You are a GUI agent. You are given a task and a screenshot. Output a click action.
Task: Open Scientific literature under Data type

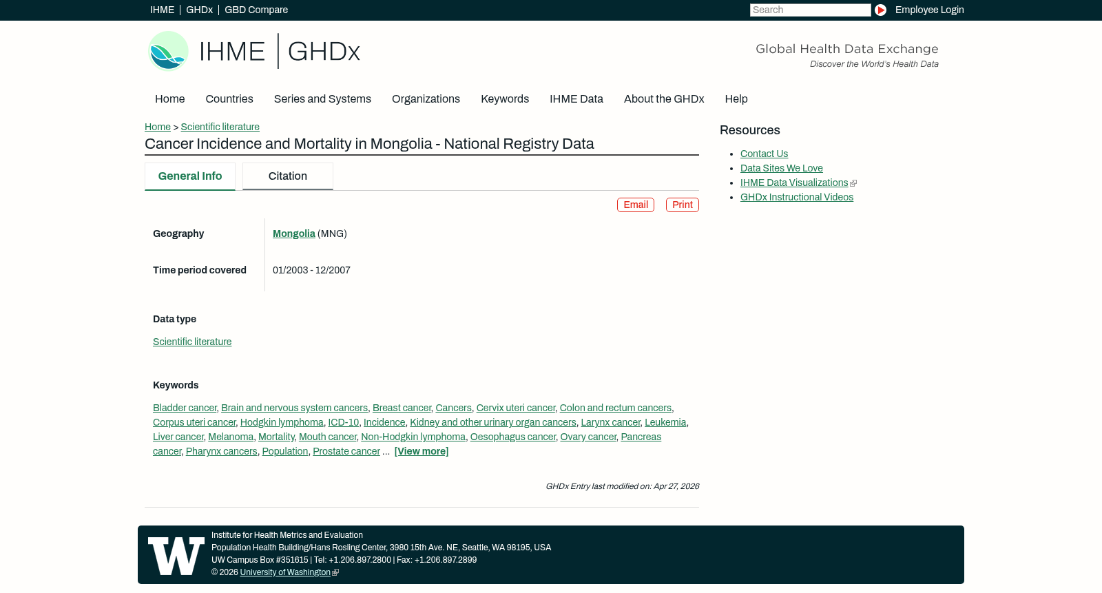(192, 342)
